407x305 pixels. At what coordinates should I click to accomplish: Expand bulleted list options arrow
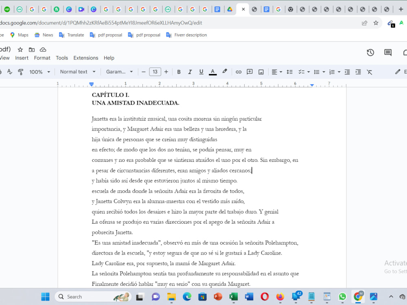click(324, 72)
